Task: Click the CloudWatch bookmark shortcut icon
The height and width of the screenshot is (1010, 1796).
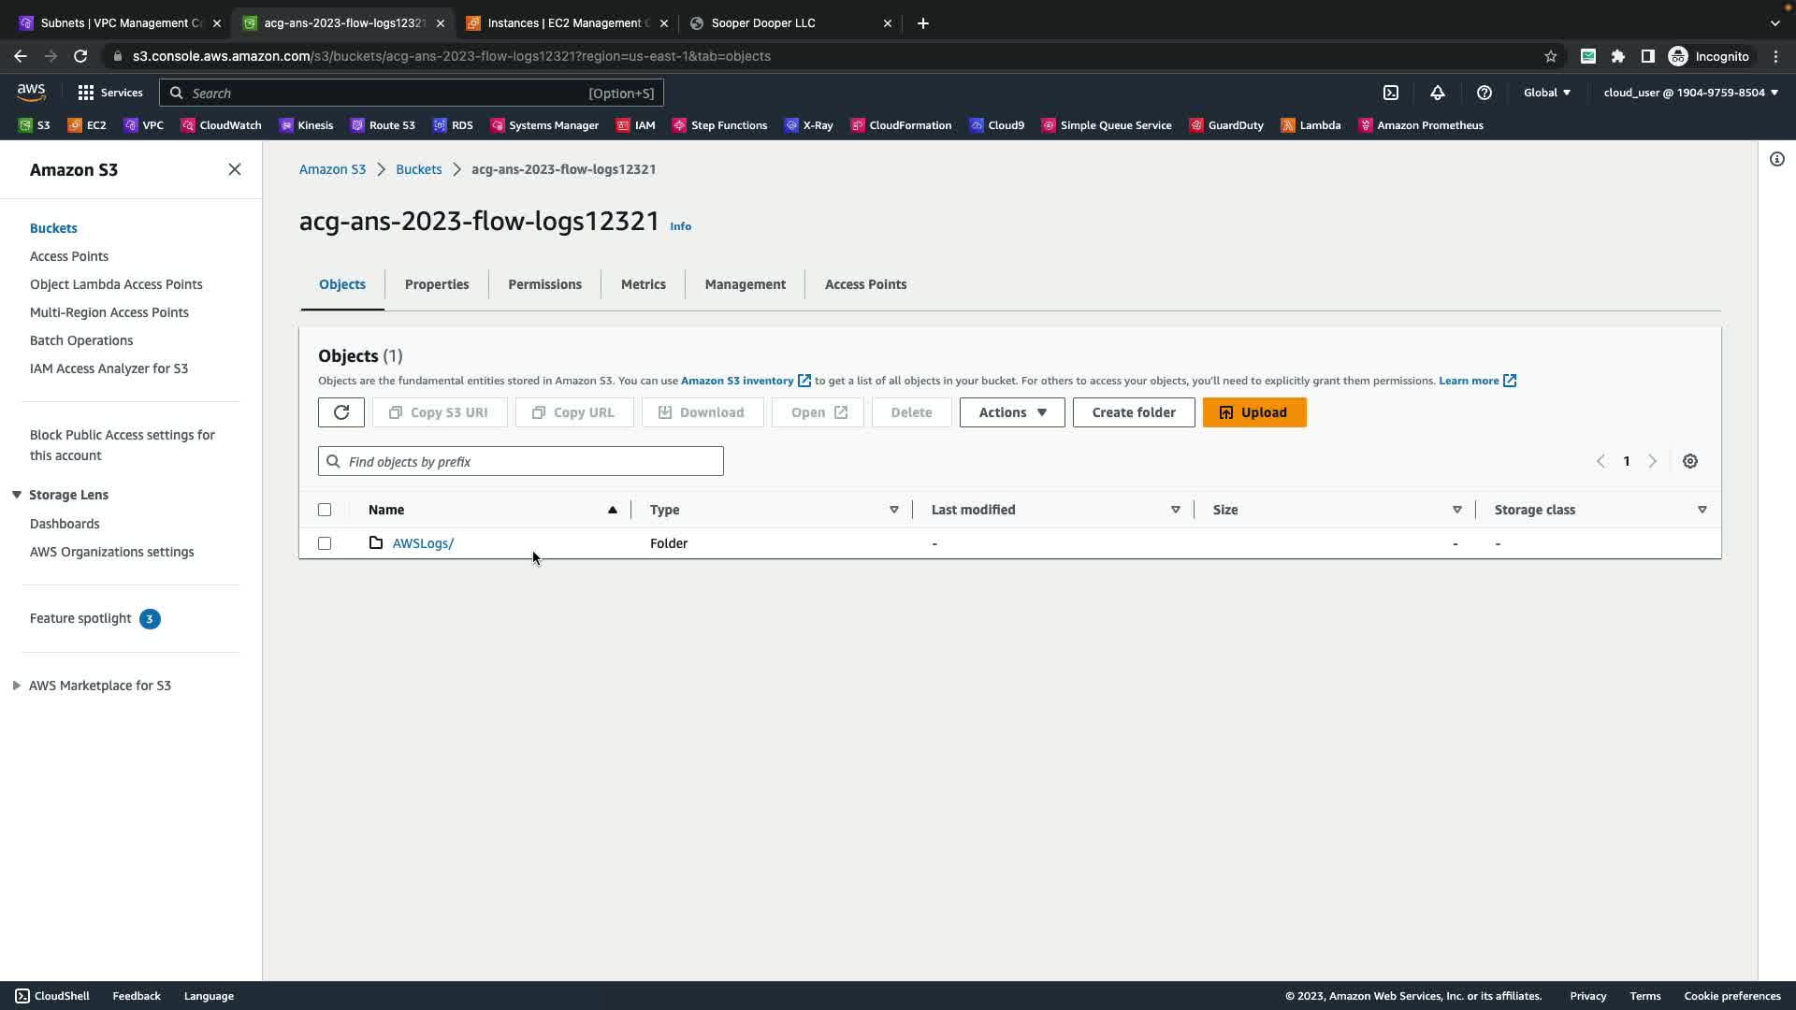Action: tap(188, 125)
